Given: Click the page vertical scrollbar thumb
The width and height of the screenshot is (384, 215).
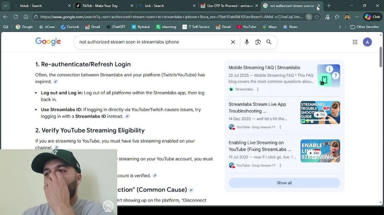Looking at the screenshot, I should point(381,57).
